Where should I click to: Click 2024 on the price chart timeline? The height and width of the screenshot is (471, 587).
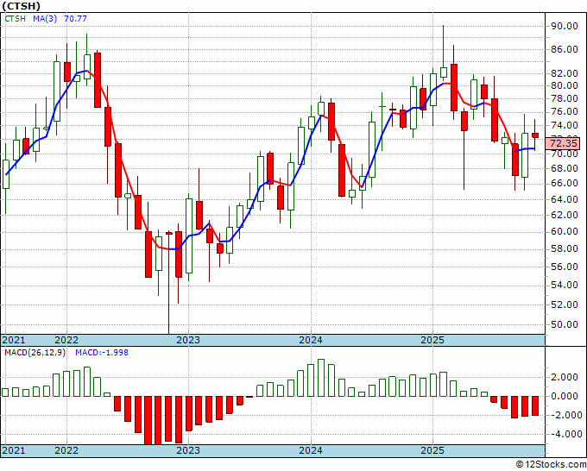(311, 340)
